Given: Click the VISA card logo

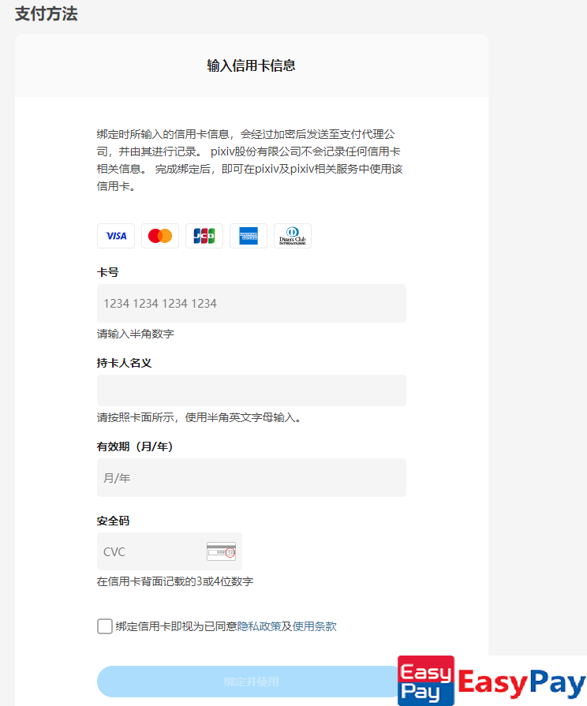Looking at the screenshot, I should tap(116, 236).
